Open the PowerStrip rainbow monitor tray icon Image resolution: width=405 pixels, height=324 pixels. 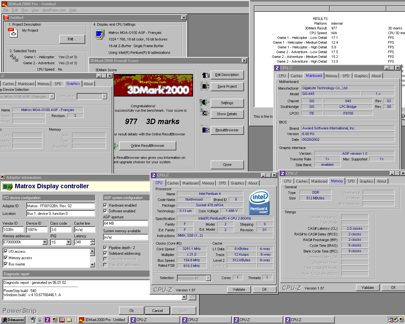[401, 320]
